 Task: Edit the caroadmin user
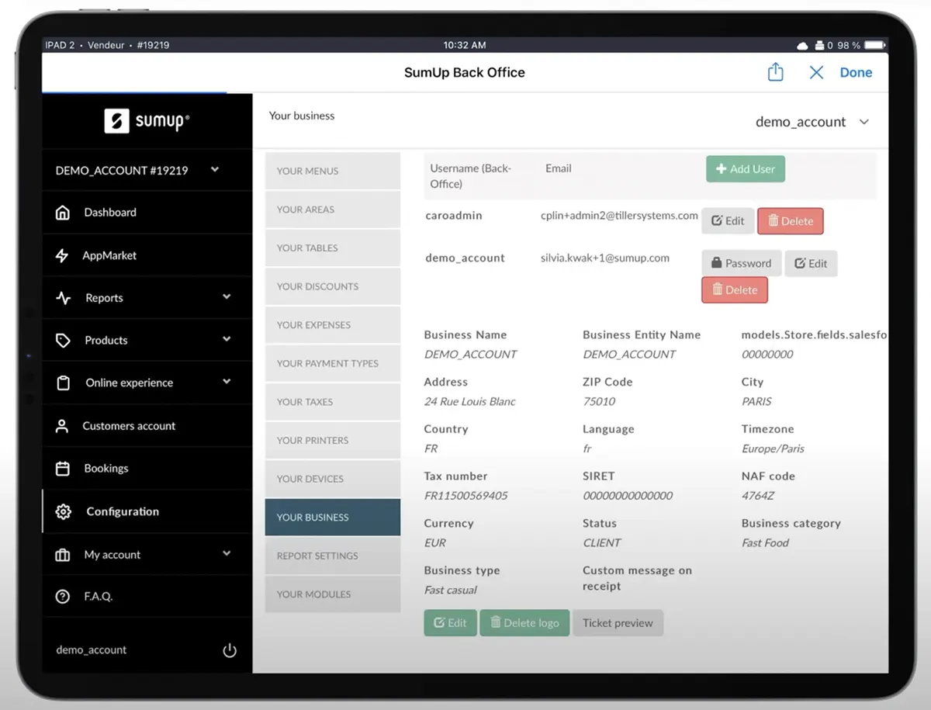(728, 221)
